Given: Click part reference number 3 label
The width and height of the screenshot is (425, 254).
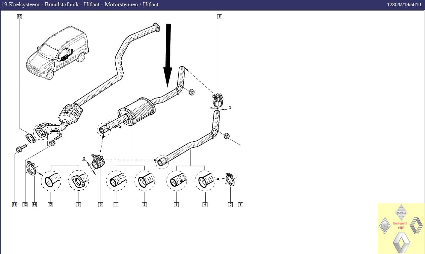Looking at the screenshot, I should click(x=176, y=205).
